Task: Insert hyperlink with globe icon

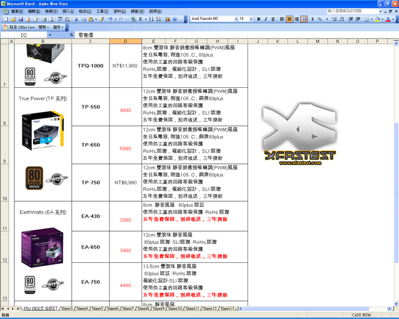Action: [133, 19]
